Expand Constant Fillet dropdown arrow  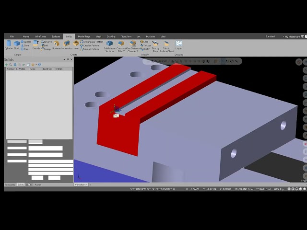[124, 51]
